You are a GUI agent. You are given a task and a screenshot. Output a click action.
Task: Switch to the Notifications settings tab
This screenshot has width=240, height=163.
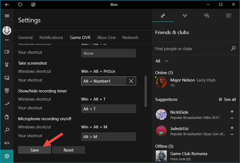point(51,38)
